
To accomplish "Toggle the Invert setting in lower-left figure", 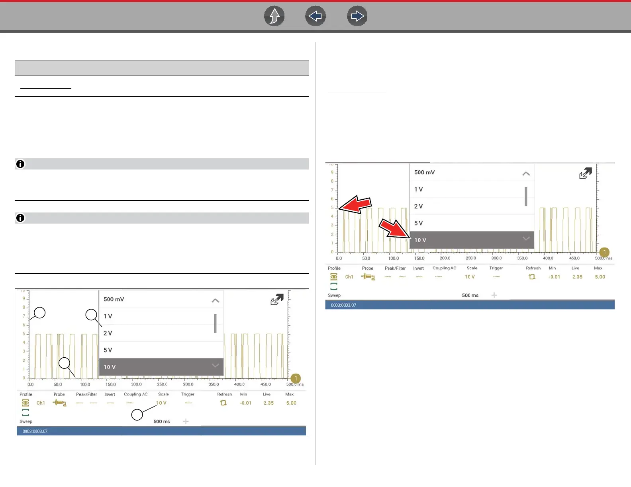I will pyautogui.click(x=110, y=403).
